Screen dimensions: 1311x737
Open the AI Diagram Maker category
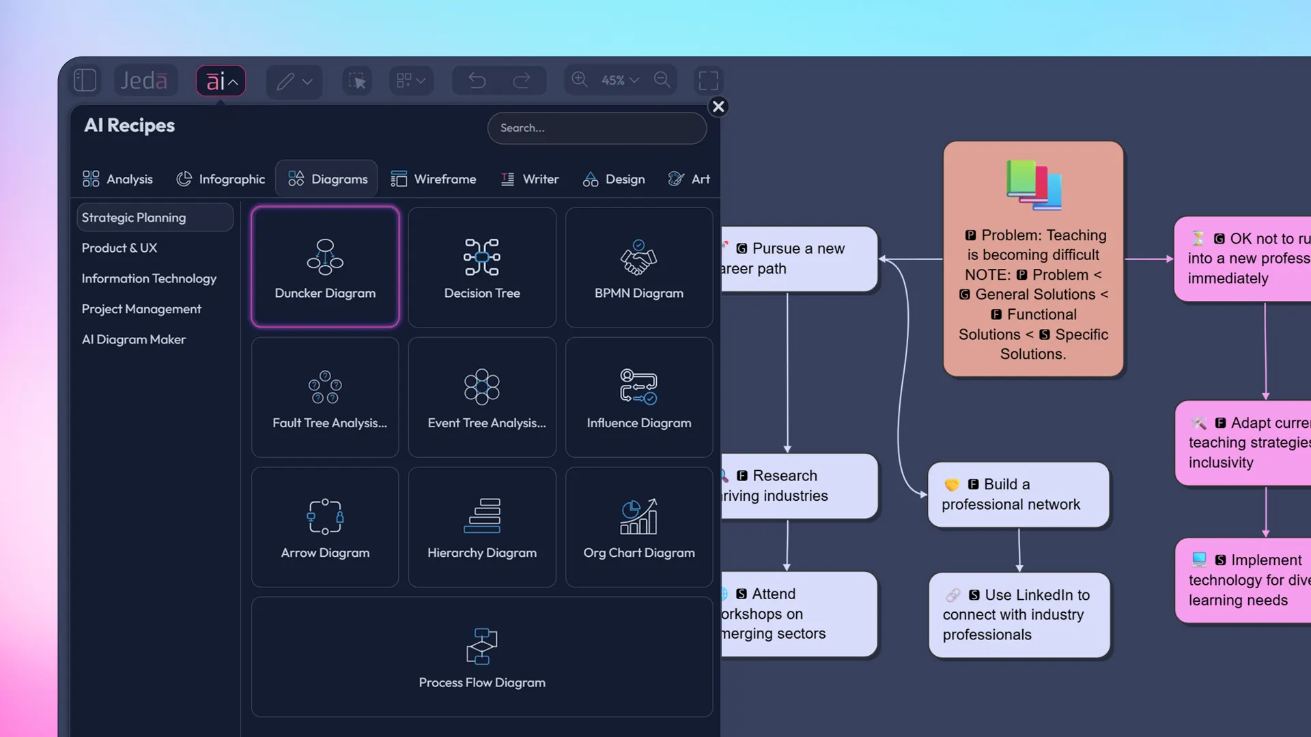134,339
